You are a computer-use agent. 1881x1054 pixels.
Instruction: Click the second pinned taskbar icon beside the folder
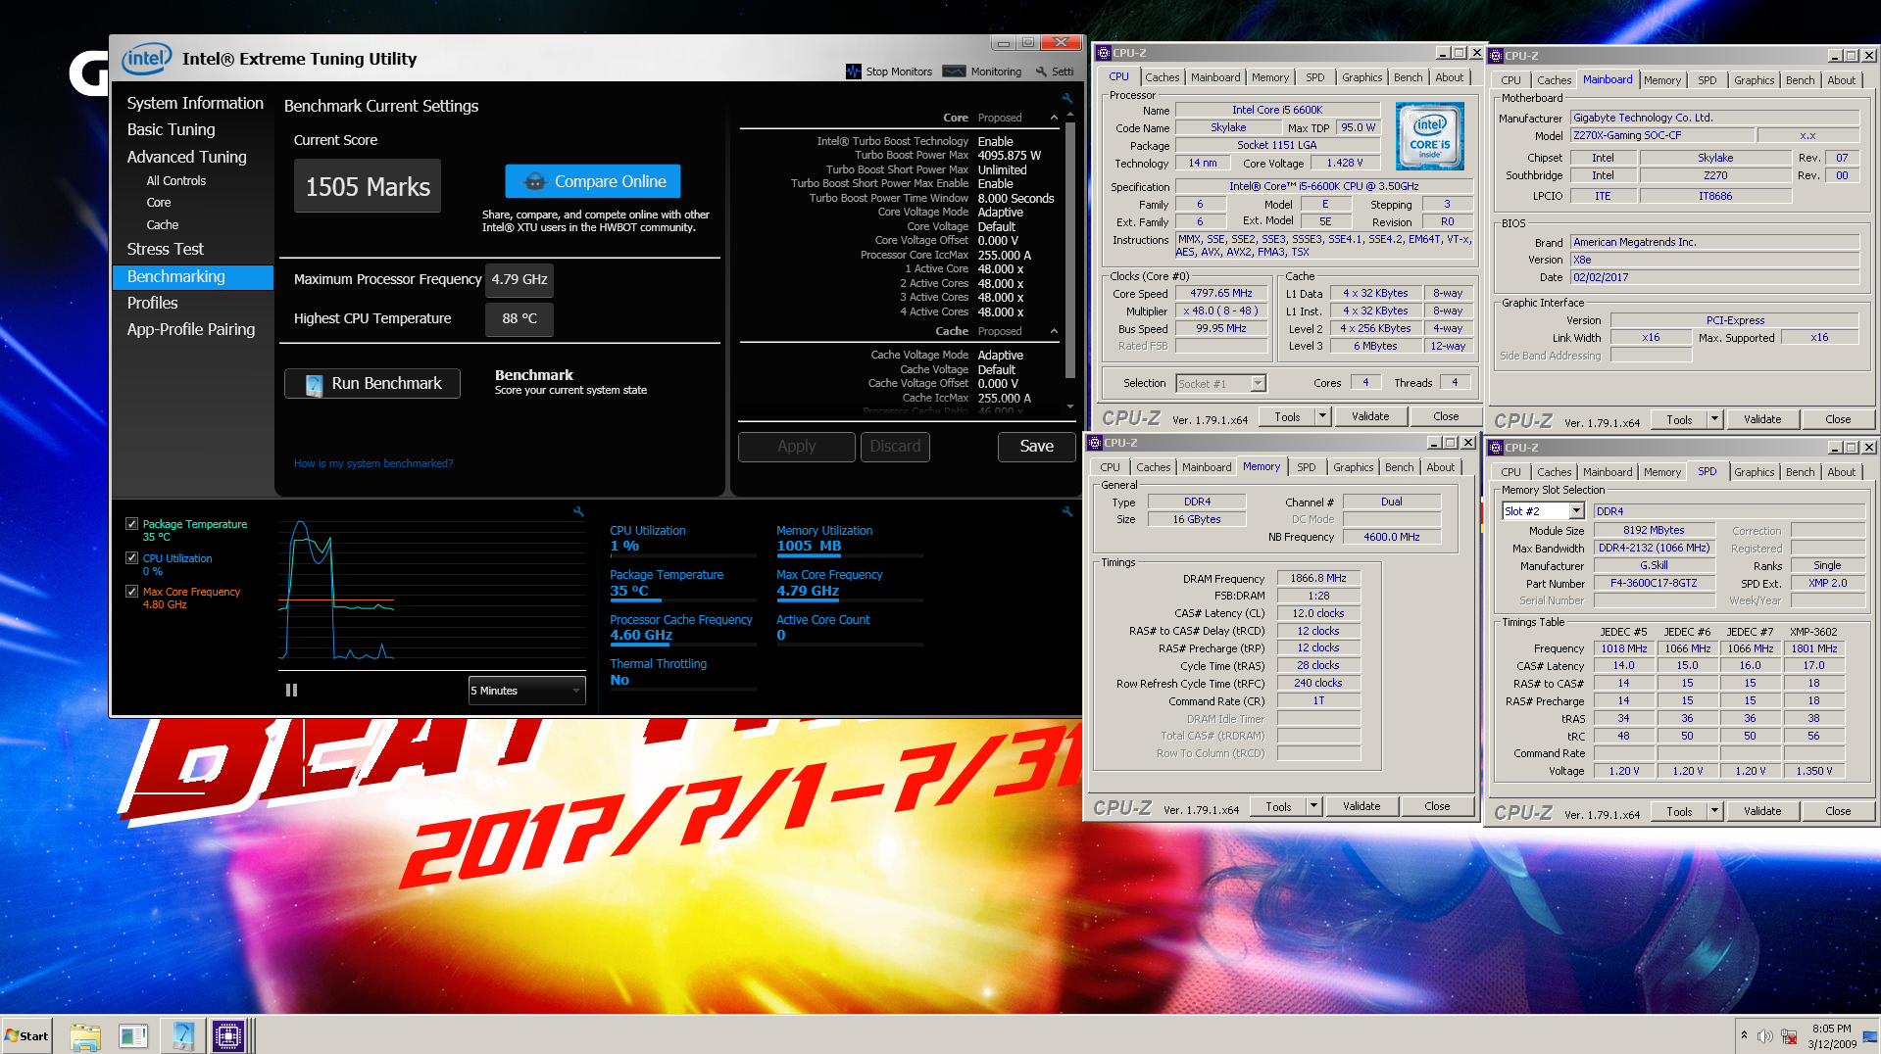133,1036
